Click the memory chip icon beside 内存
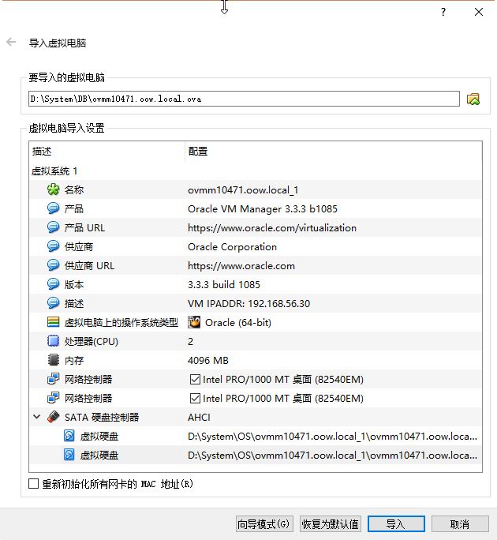This screenshot has width=497, height=540. [x=53, y=360]
